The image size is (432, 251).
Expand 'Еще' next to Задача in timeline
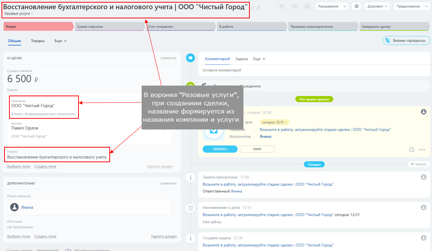[259, 59]
